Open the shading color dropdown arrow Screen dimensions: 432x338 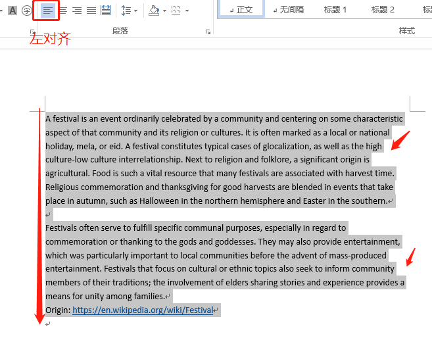coord(165,11)
